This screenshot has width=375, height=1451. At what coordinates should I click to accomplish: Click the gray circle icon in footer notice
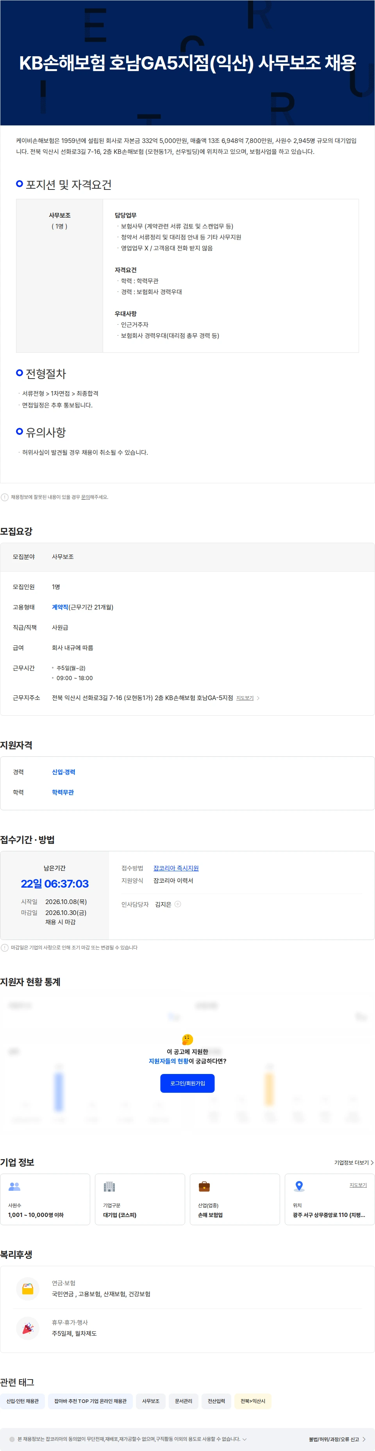(12, 1439)
